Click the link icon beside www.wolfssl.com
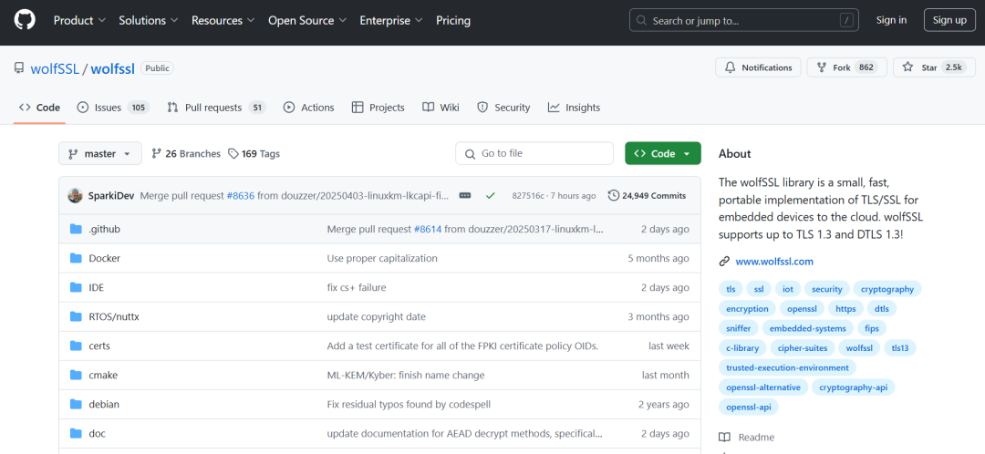The image size is (985, 454). (x=724, y=262)
